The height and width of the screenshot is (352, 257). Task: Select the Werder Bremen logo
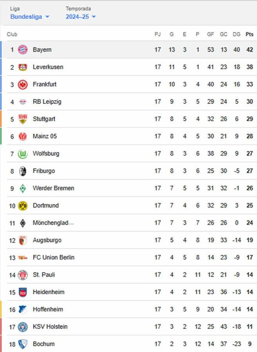pyautogui.click(x=22, y=188)
